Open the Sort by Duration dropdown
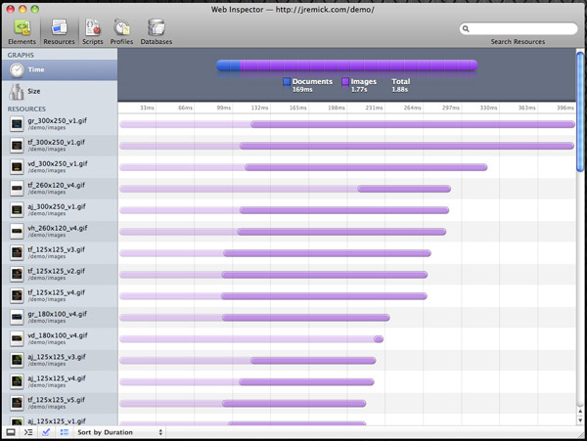The height and width of the screenshot is (441, 587). (119, 432)
